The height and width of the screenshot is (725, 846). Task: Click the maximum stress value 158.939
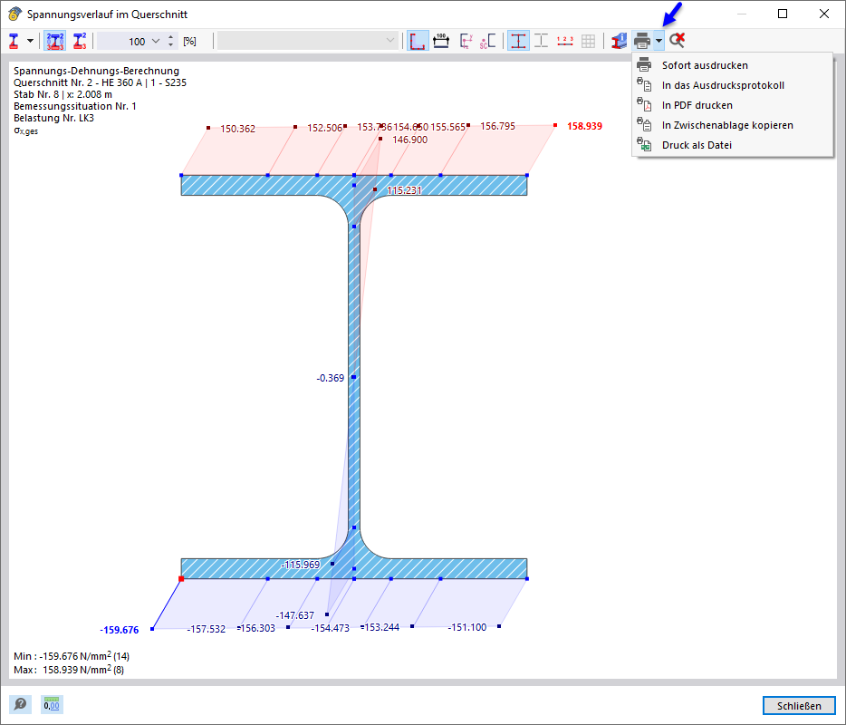click(584, 126)
